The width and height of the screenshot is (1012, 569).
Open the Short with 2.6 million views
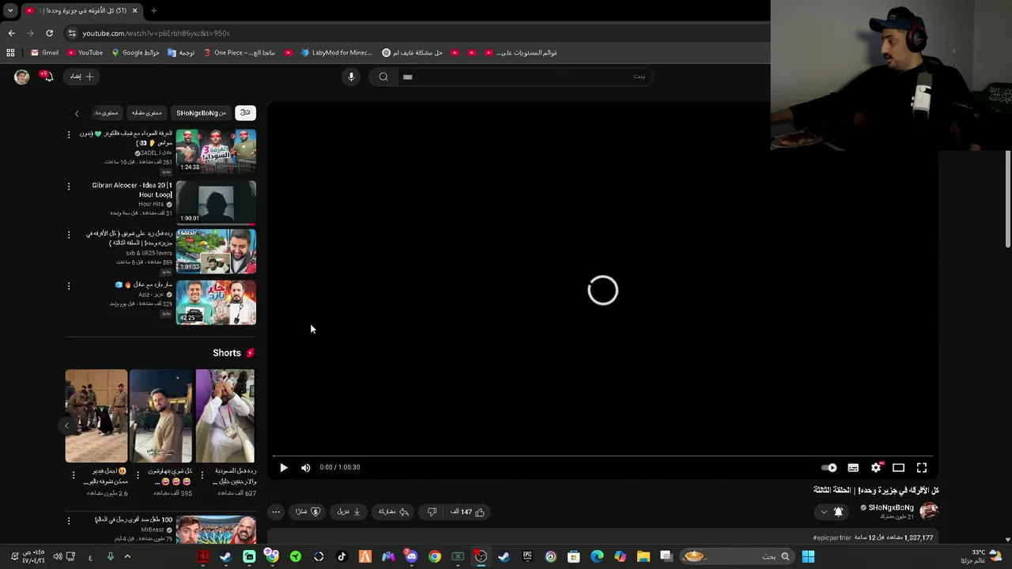96,416
